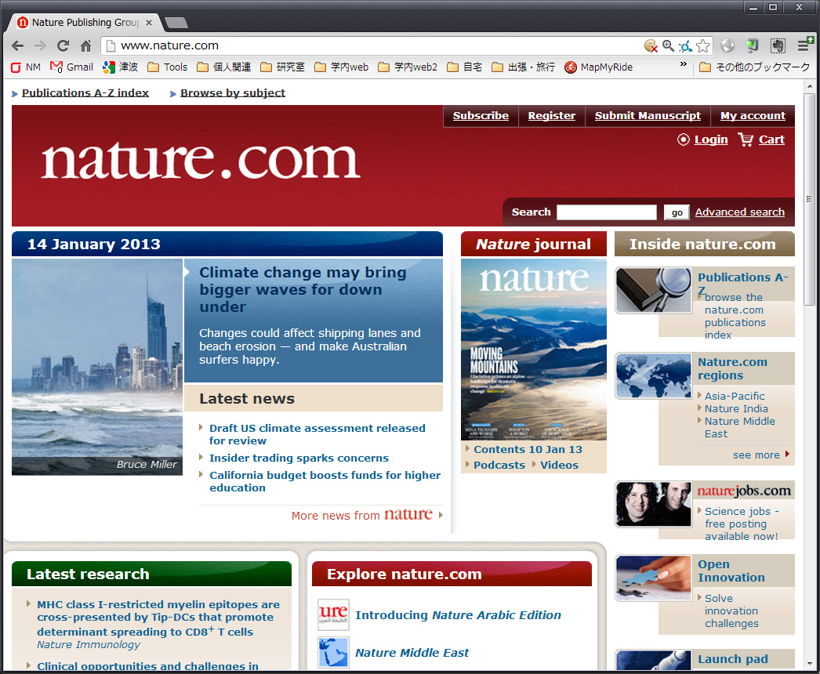Click the vertical scrollbar thumb

810,199
